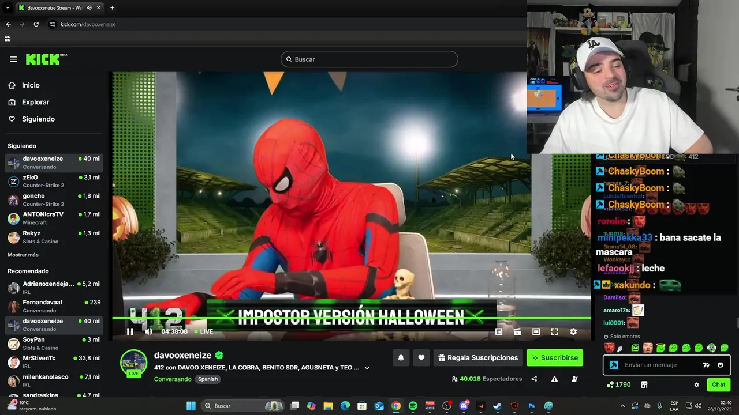Screen dimensions: 739x415
Task: Open the browser tab list dropdown
Action: [x=8, y=8]
